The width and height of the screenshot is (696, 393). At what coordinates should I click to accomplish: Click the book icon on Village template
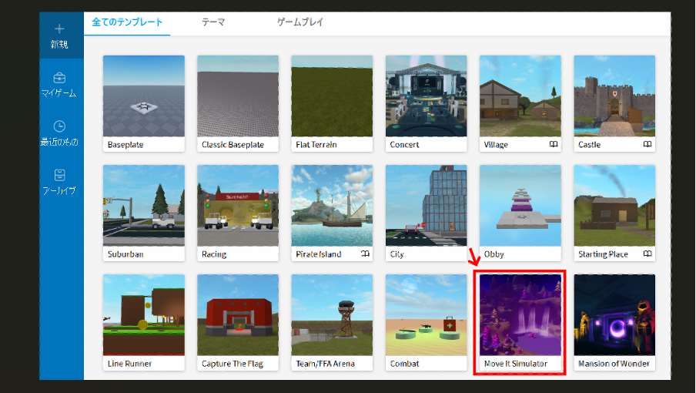click(553, 144)
